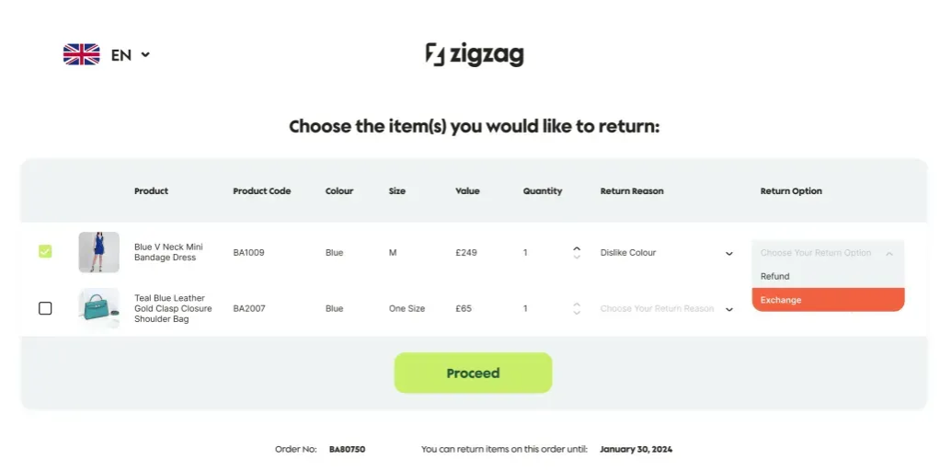Viewport: 951px width, 471px height.
Task: Click the zigzag logo
Action: tap(475, 54)
